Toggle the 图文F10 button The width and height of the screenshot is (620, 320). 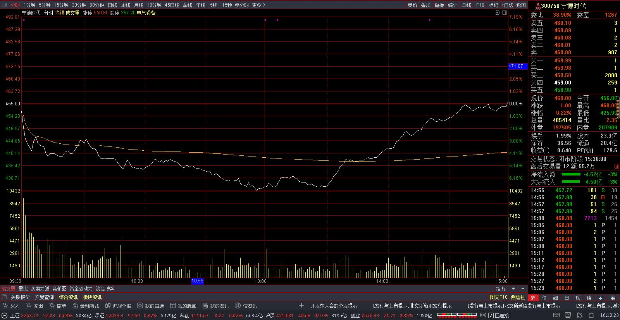point(498,297)
